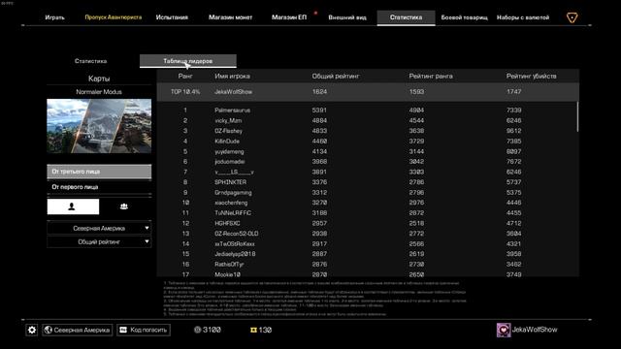The height and width of the screenshot is (349, 621).
Task: Open Пропуск Авантюриста tab
Action: tap(114, 17)
